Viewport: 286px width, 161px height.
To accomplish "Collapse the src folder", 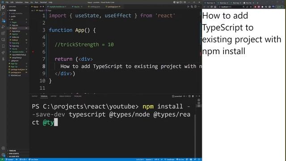I will click(18, 19).
